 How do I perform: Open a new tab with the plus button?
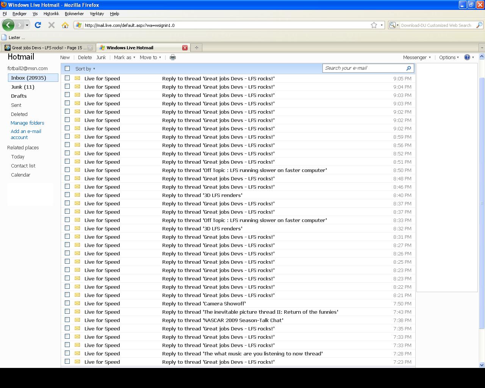tap(196, 48)
